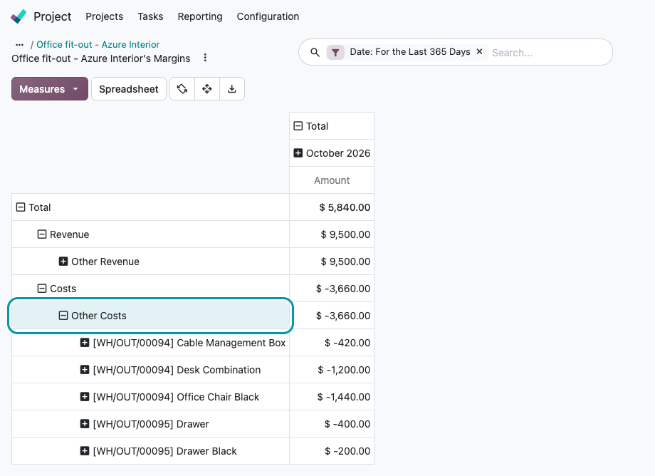Collapse the Revenue row
The width and height of the screenshot is (655, 476).
pos(42,234)
